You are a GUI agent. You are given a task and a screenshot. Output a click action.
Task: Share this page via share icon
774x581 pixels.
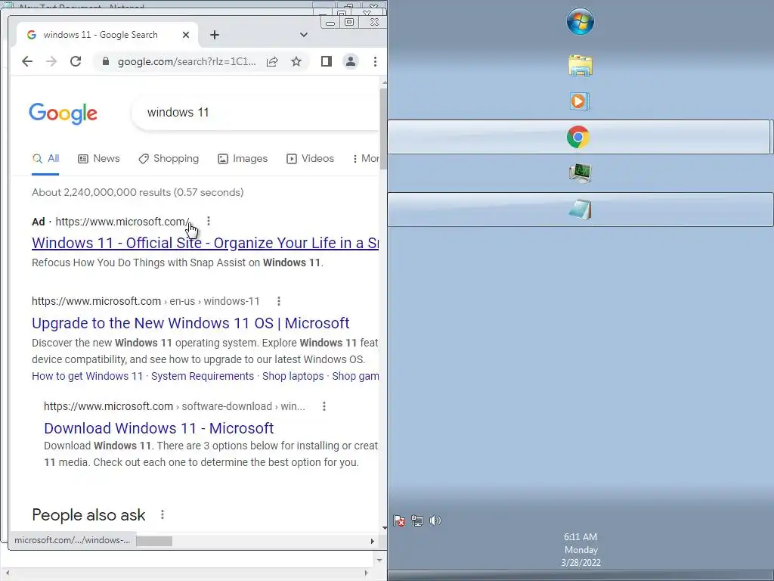point(272,61)
